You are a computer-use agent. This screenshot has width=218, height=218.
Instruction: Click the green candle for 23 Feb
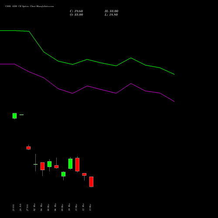tap(14, 116)
